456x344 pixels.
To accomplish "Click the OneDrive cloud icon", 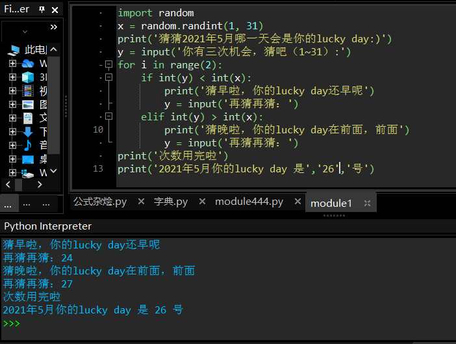I will [x=27, y=64].
